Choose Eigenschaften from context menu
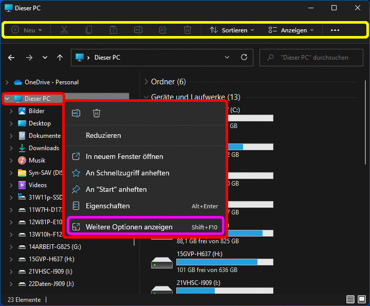Viewport: 370px width, 306px height. (107, 206)
